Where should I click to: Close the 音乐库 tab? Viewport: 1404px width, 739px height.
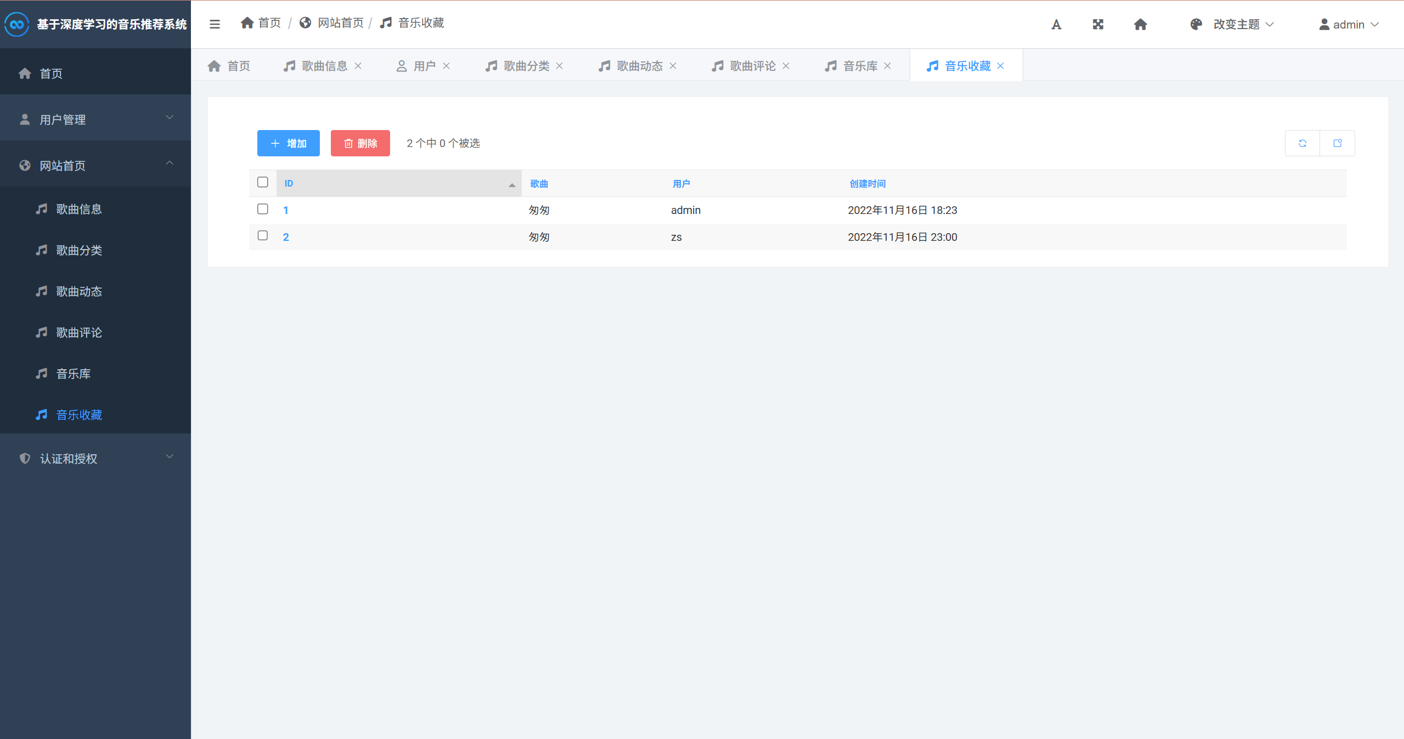pyautogui.click(x=887, y=66)
